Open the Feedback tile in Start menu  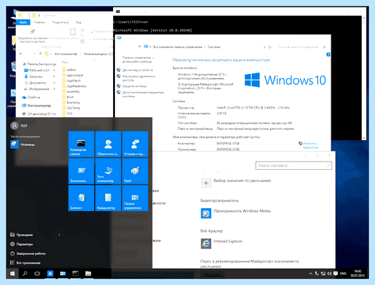135,144
